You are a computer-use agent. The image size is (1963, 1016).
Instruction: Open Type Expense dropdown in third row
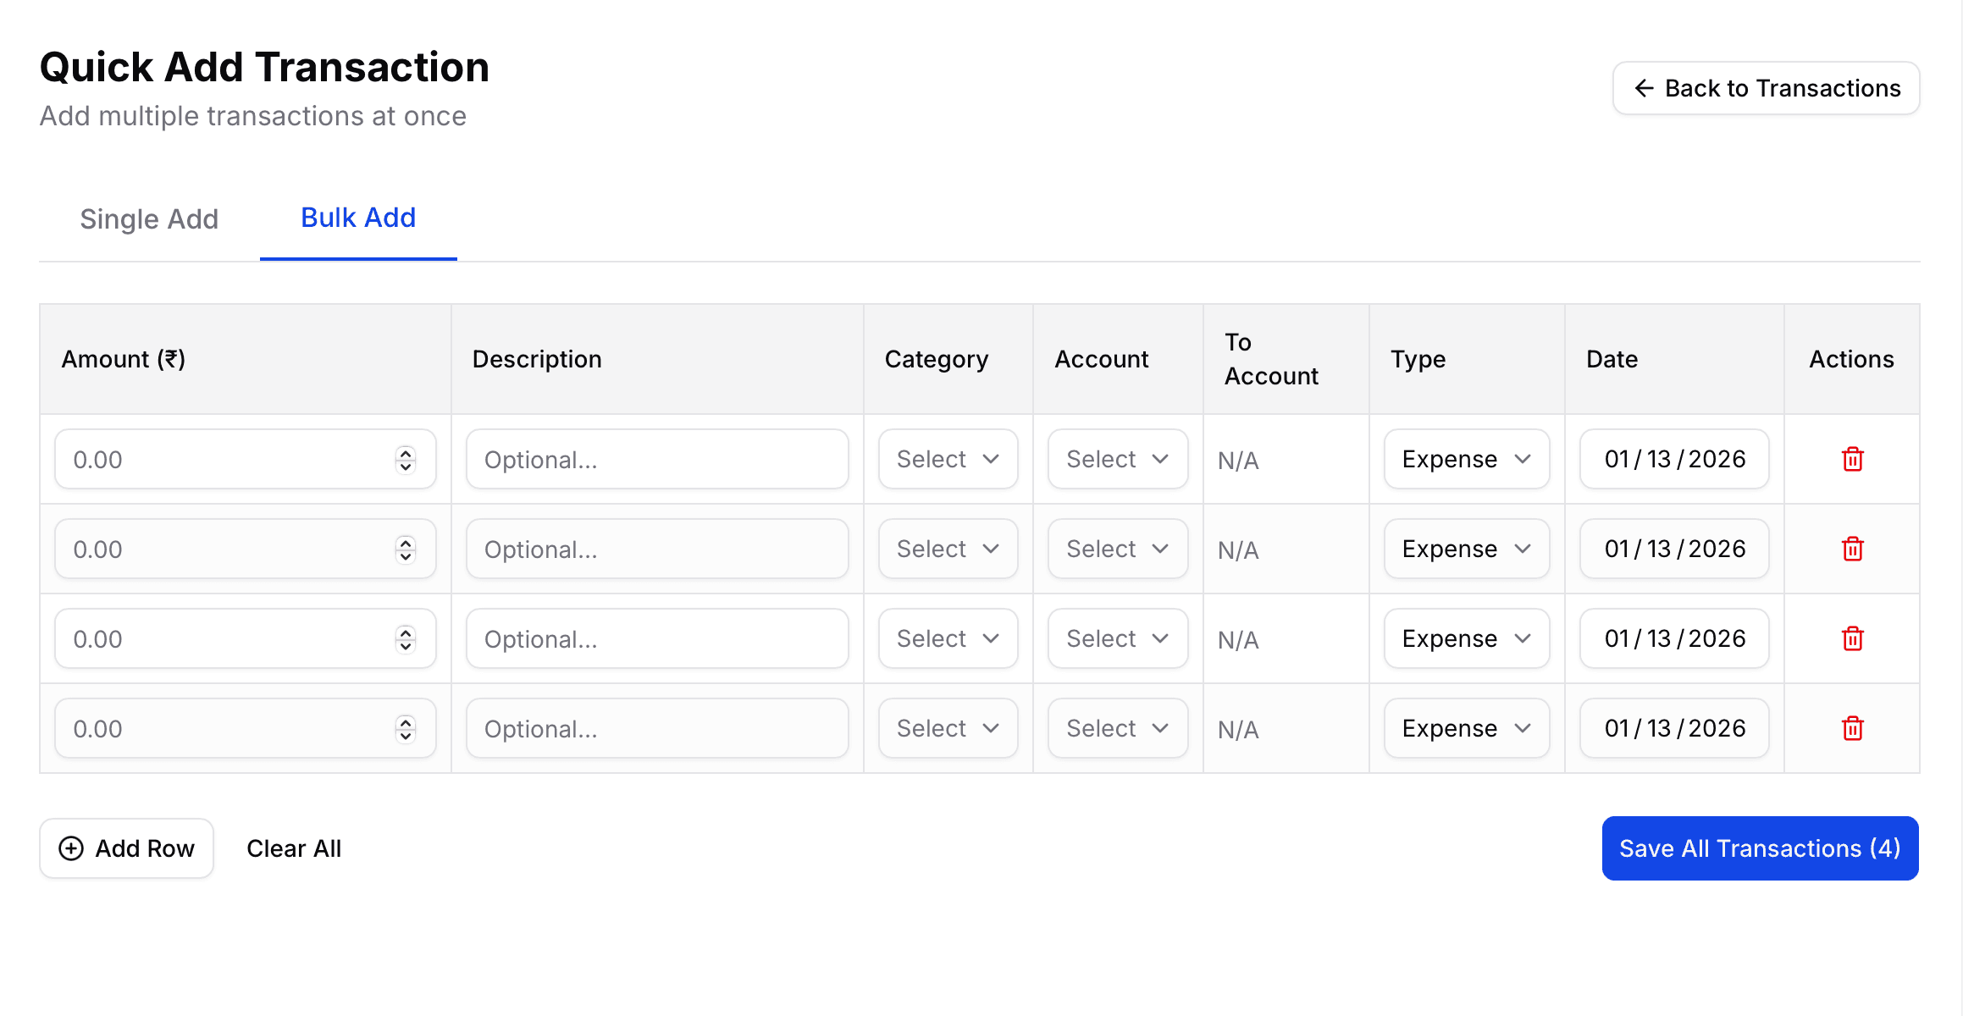pyautogui.click(x=1466, y=639)
